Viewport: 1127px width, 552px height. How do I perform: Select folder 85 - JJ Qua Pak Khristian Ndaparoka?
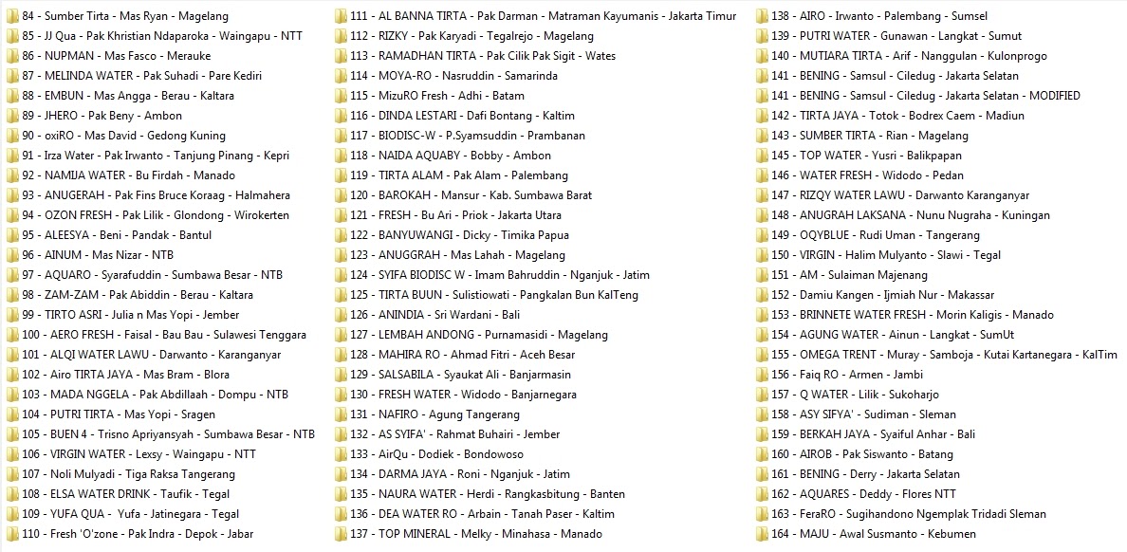tap(155, 36)
